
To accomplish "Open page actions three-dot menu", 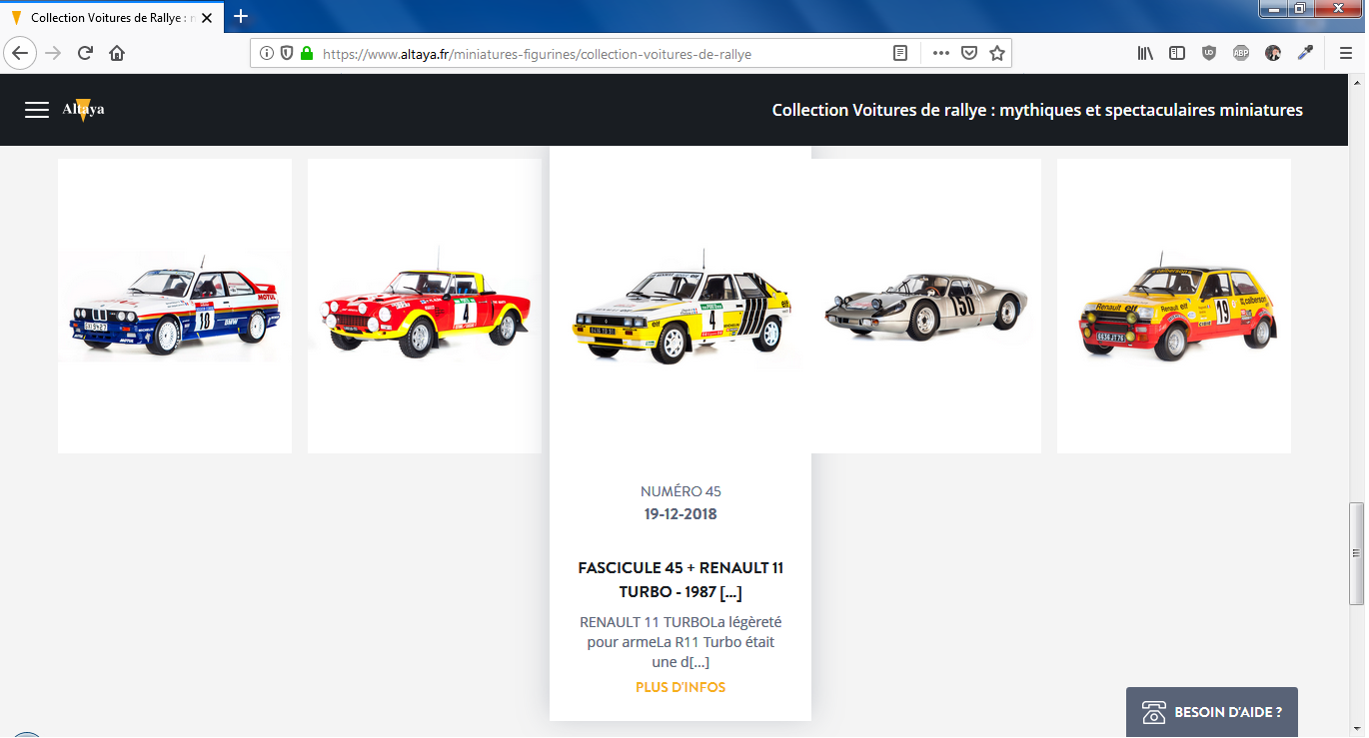I will 940,54.
